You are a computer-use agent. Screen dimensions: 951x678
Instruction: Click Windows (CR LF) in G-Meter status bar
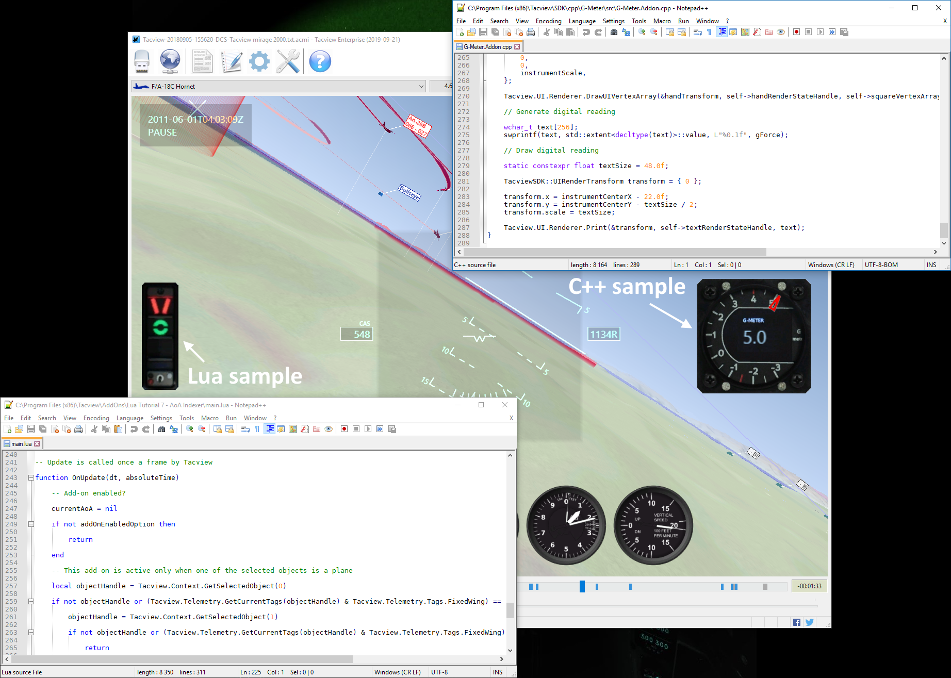pos(831,265)
